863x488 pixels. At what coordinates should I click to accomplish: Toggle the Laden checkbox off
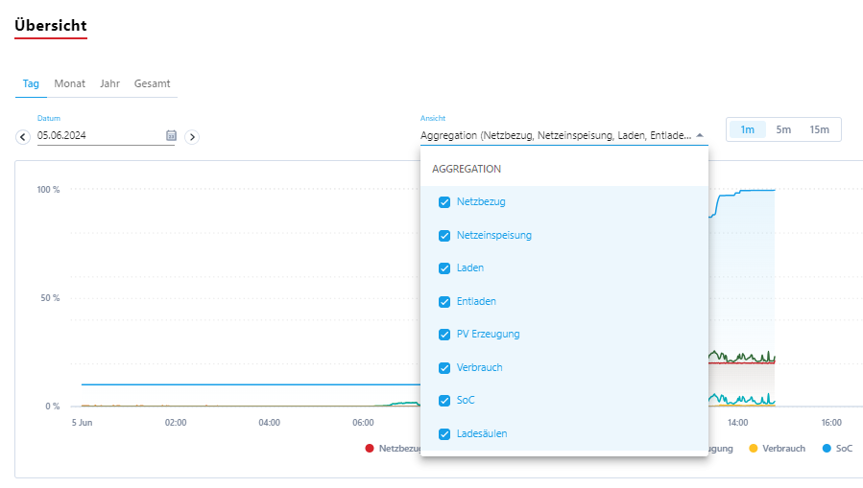pyautogui.click(x=444, y=268)
